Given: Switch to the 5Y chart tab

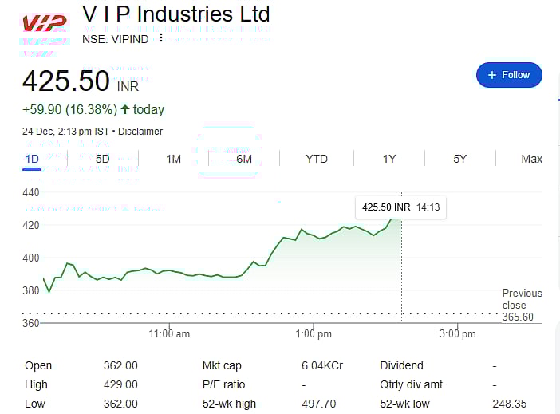Looking at the screenshot, I should pos(460,159).
